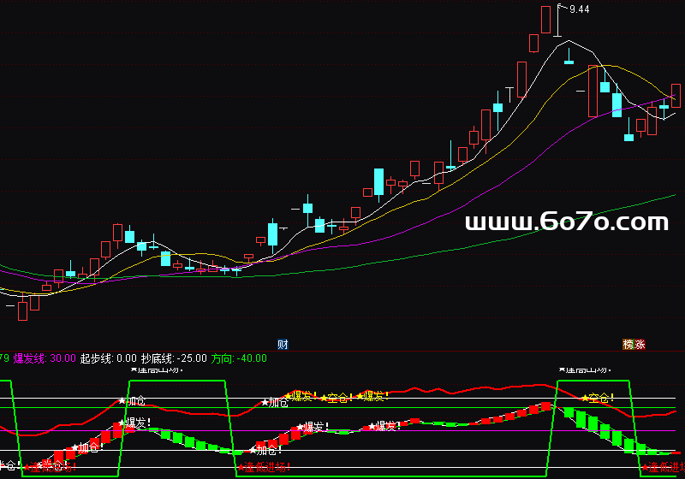The image size is (685, 479).
Task: Open the www.6o7o.com watermark link
Action: pos(566,222)
